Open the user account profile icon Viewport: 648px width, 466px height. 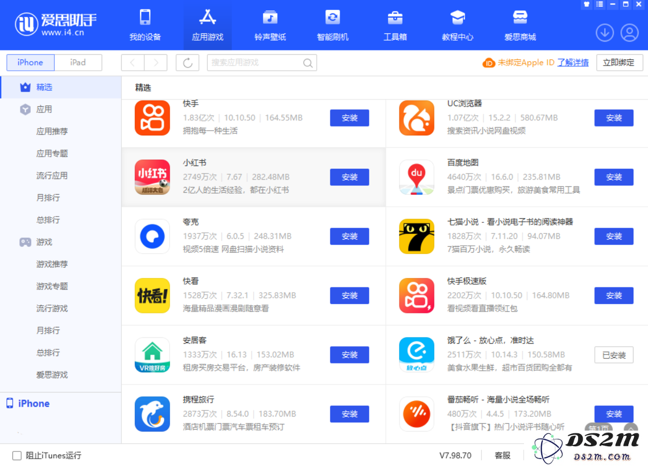click(x=629, y=33)
